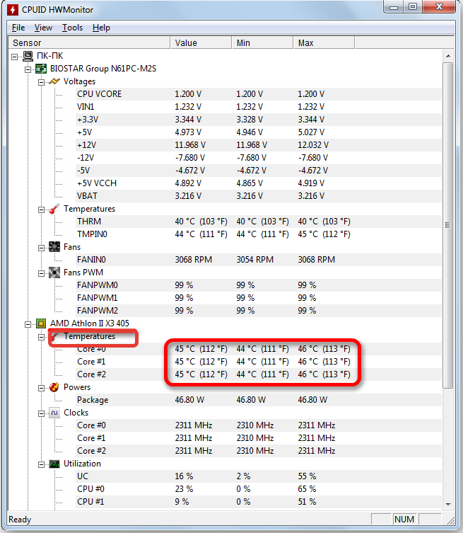
Task: Collapse the Powers section
Action: click(41, 388)
